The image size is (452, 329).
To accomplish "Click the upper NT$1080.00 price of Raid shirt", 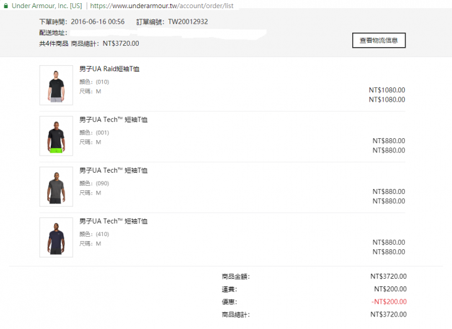I will point(387,90).
